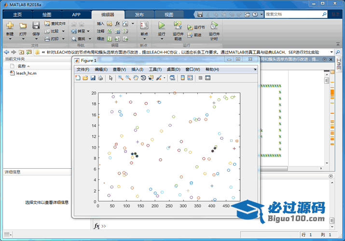Click the smart indent icon beside 缩进
Viewport: 345px width, 241px height.
coord(110,39)
